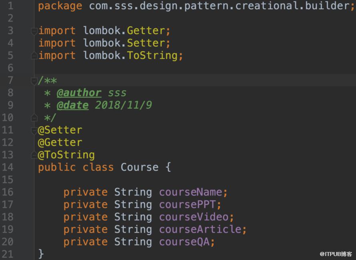Click the private keyword before courseQA
The image size is (356, 260).
click(x=85, y=242)
